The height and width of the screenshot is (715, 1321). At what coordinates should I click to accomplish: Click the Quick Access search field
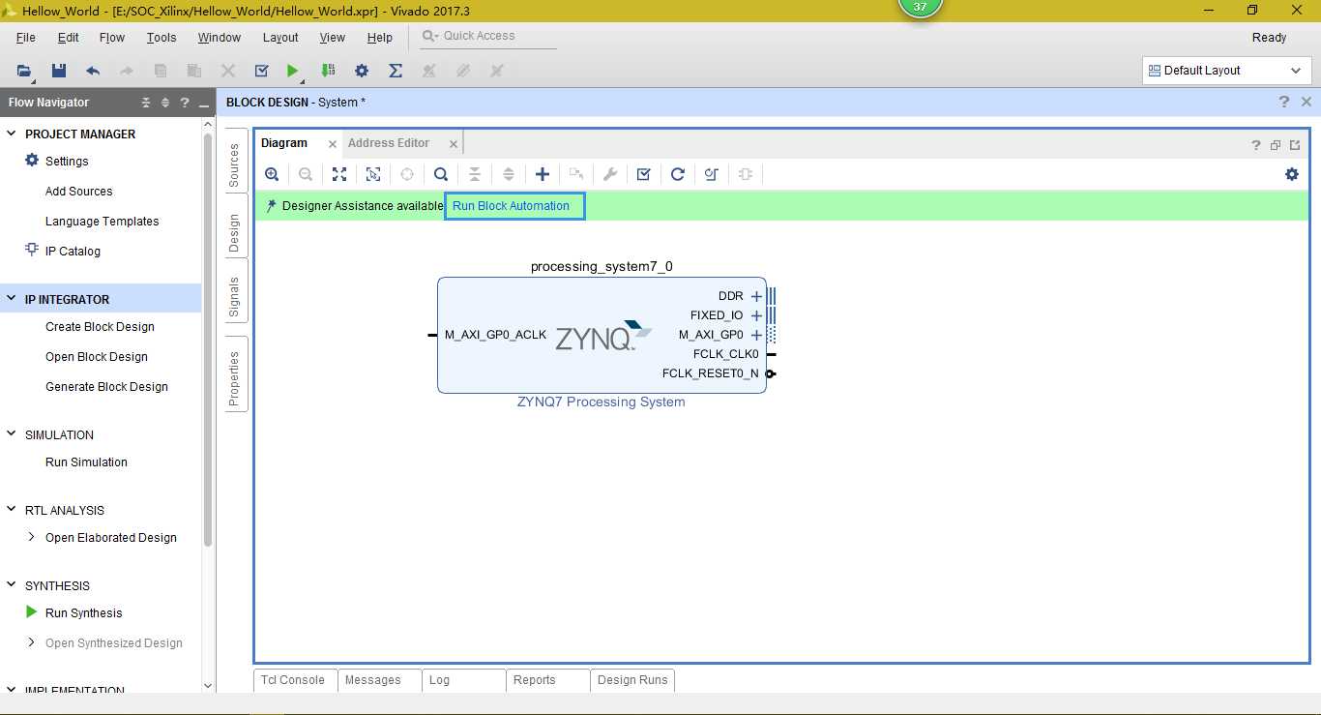488,37
